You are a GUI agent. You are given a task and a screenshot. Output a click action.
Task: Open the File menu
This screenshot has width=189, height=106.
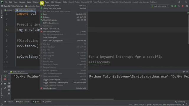[x=6, y=2]
